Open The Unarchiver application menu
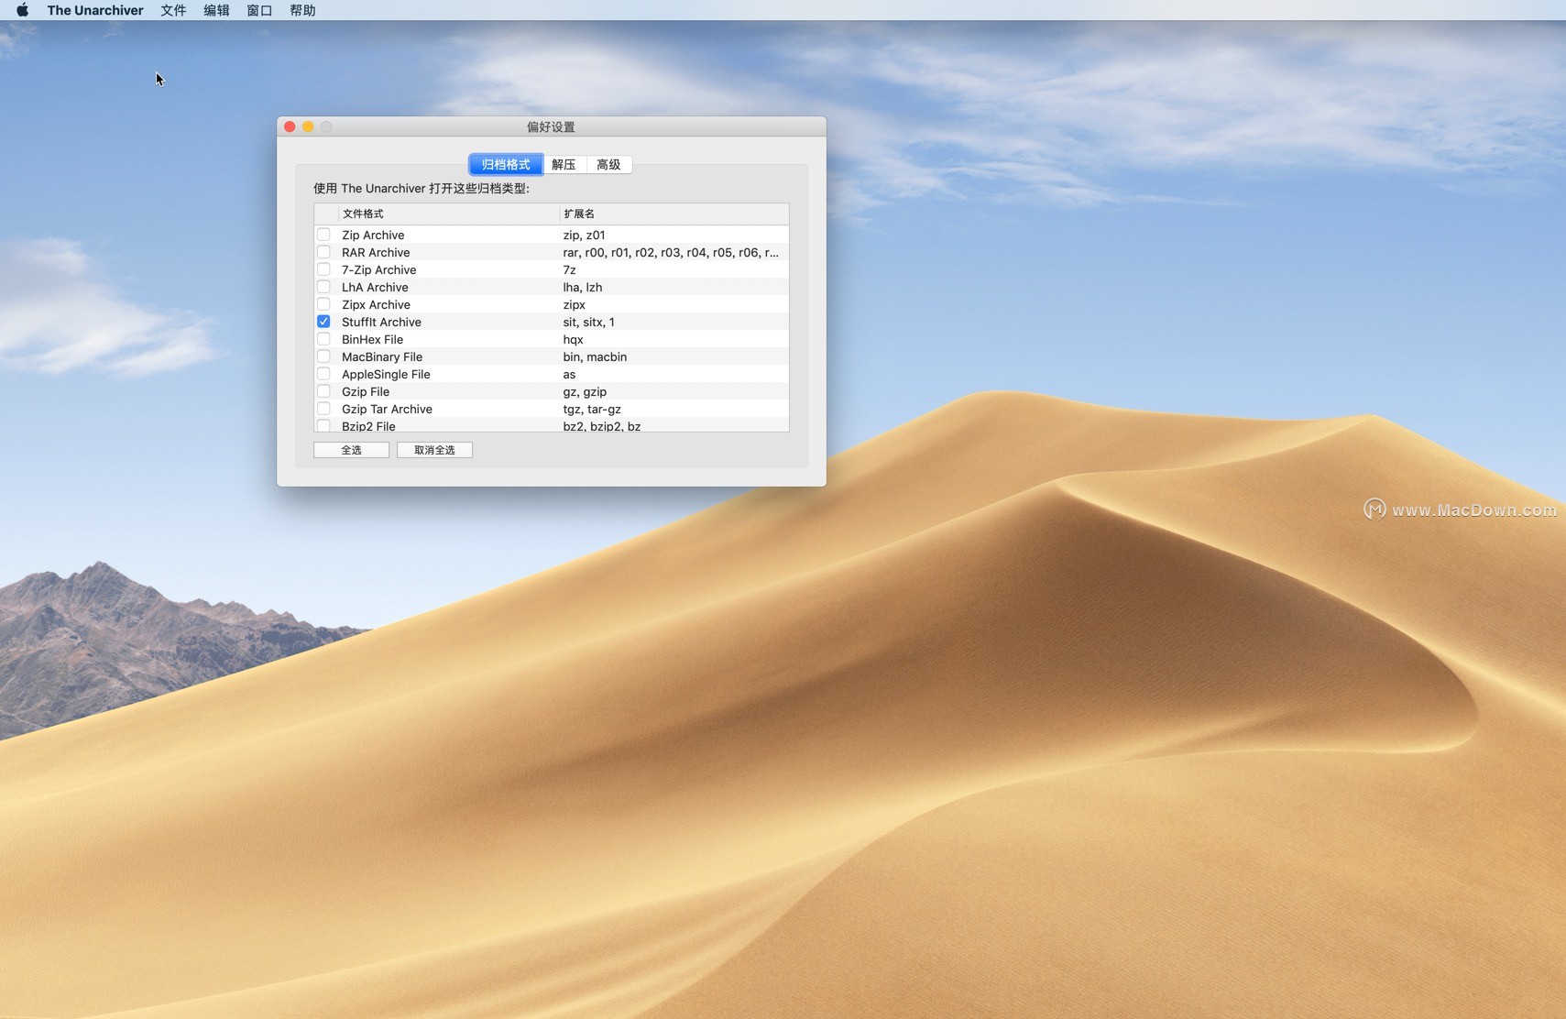Screen dimensions: 1566x1019 pos(95,10)
